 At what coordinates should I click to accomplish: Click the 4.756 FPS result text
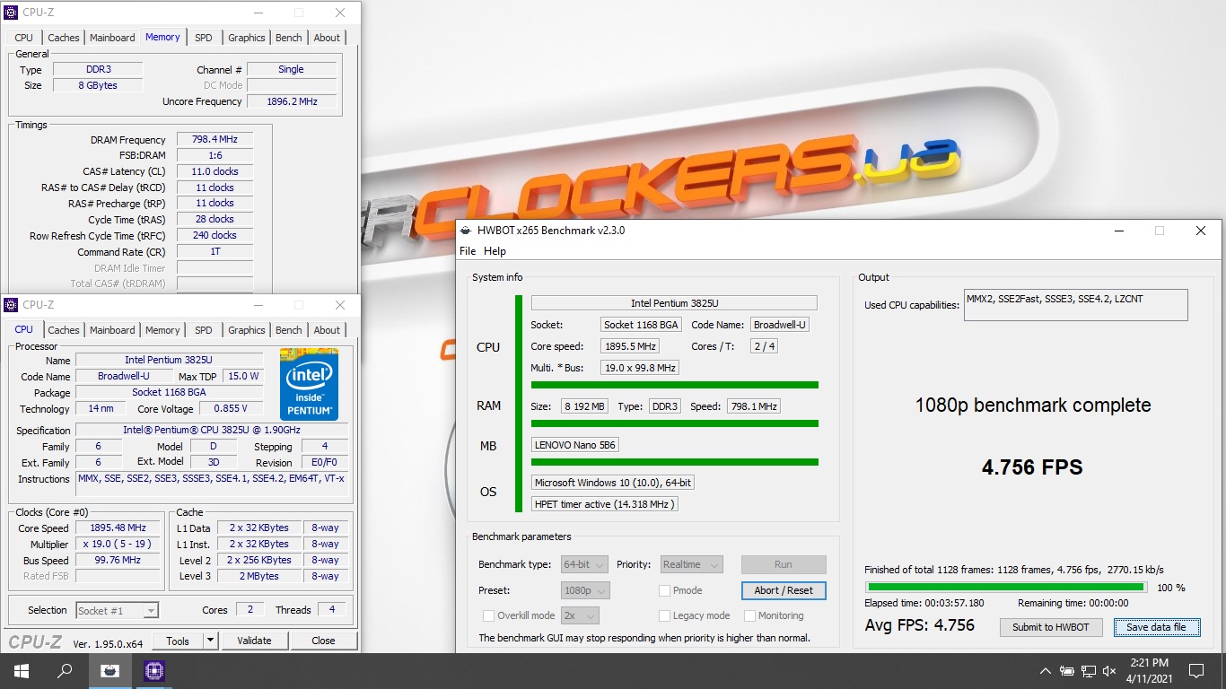pyautogui.click(x=1032, y=467)
